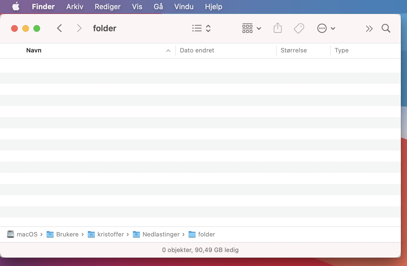Click the macOS disk icon in path bar
This screenshot has height=266, width=407.
coord(11,234)
